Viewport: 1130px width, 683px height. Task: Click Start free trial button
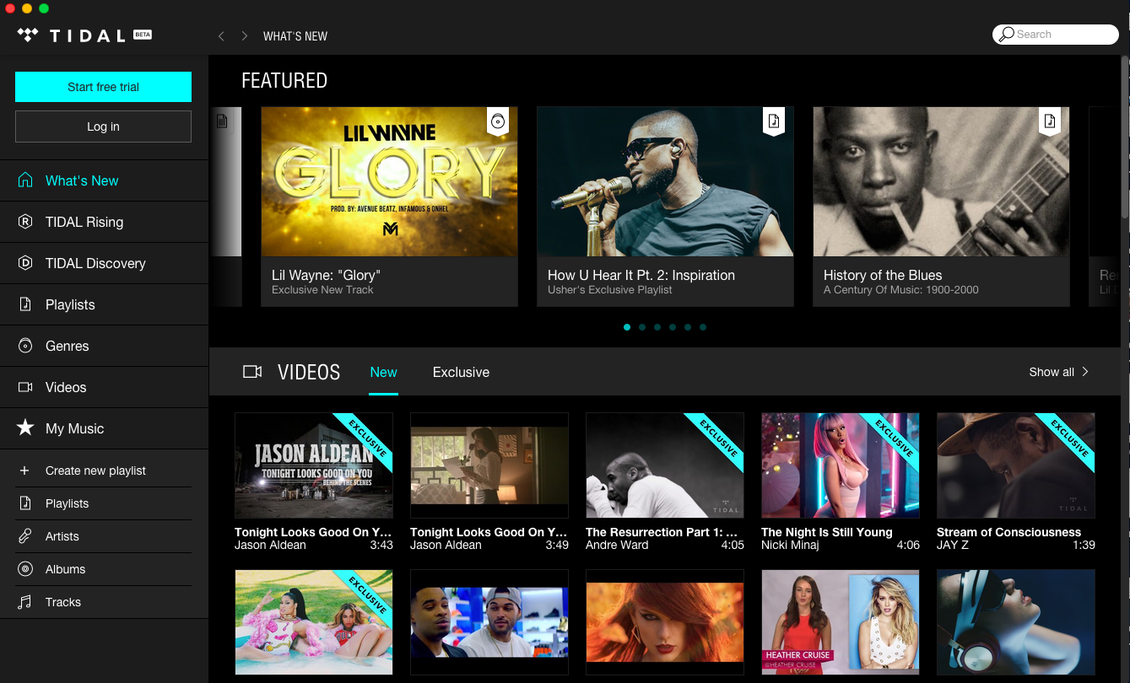(x=103, y=87)
